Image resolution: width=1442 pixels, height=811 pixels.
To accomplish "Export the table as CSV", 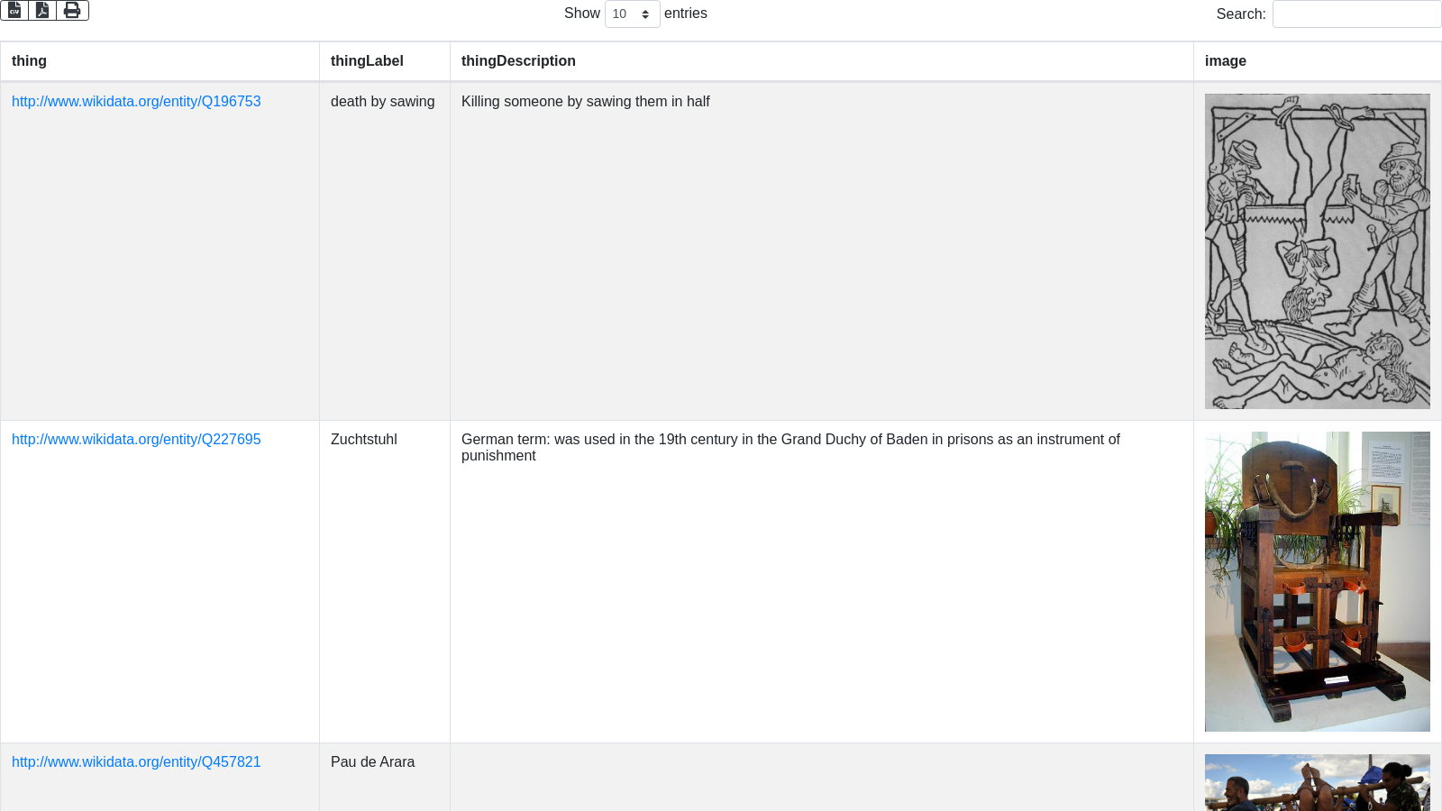I will pos(14,10).
